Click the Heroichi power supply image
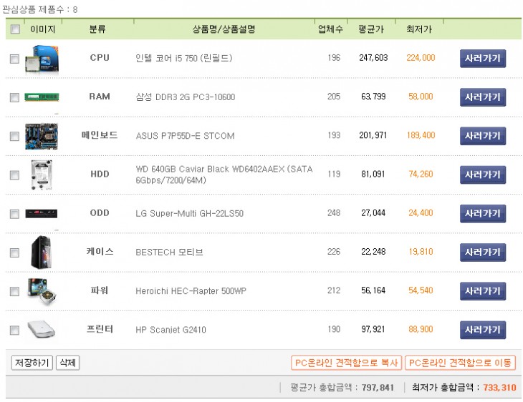 [x=42, y=290]
